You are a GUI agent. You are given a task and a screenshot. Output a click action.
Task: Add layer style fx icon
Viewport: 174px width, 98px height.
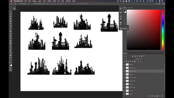click(x=150, y=96)
